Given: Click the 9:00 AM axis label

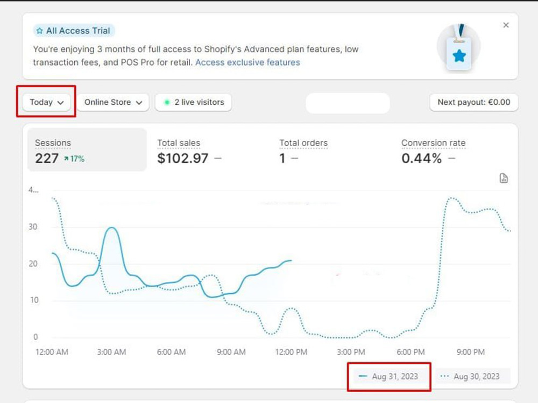Looking at the screenshot, I should click(231, 352).
